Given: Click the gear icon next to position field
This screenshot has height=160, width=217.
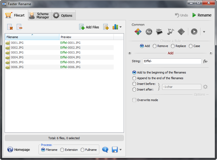Looking at the screenshot, I should (205, 87).
